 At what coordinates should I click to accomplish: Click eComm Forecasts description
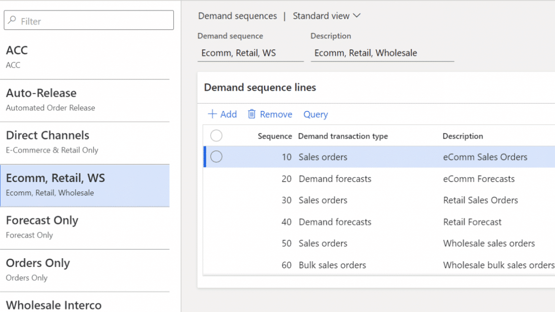click(x=479, y=179)
